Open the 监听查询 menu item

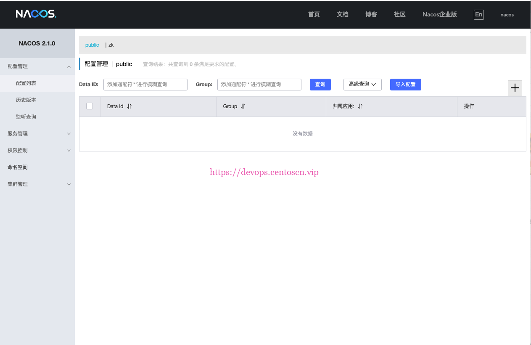(x=26, y=117)
